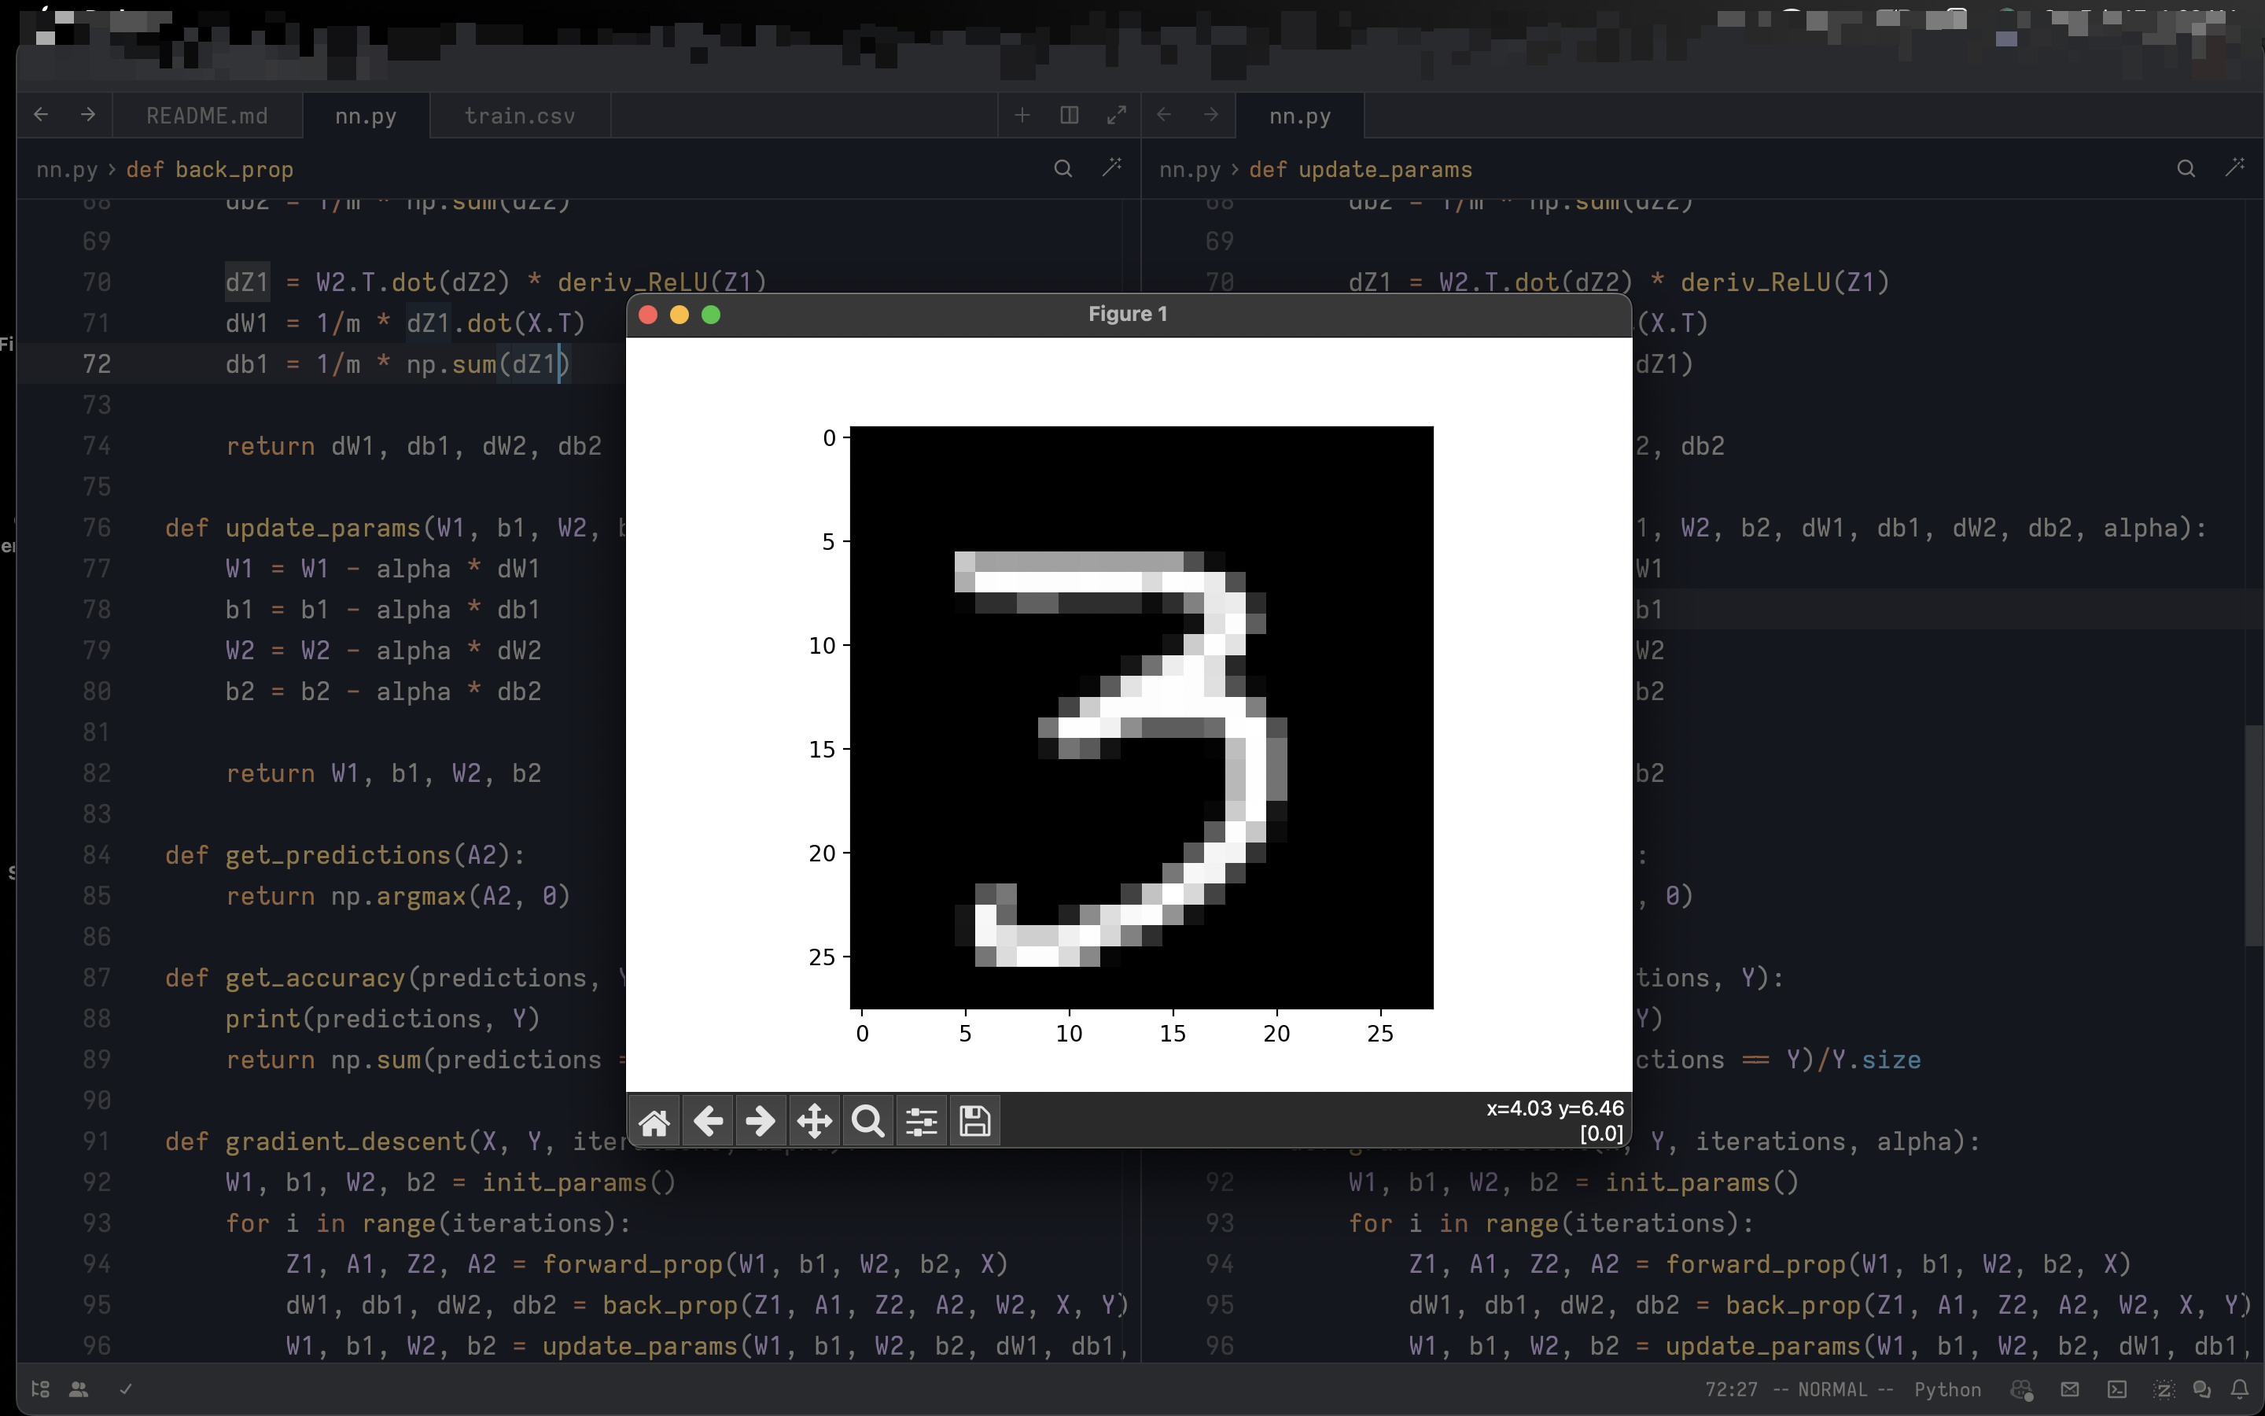
Task: Click cursor position 72:27 in status bar
Action: pos(1732,1390)
